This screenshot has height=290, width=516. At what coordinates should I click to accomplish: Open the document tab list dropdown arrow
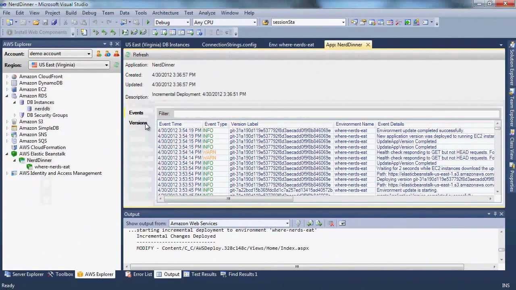pos(501,45)
